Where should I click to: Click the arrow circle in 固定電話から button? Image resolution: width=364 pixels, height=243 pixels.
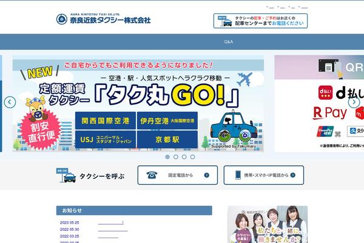[x=207, y=175]
